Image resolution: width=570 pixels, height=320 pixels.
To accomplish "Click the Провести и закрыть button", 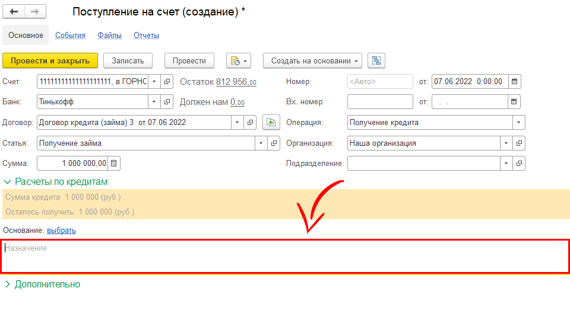I will 50,60.
